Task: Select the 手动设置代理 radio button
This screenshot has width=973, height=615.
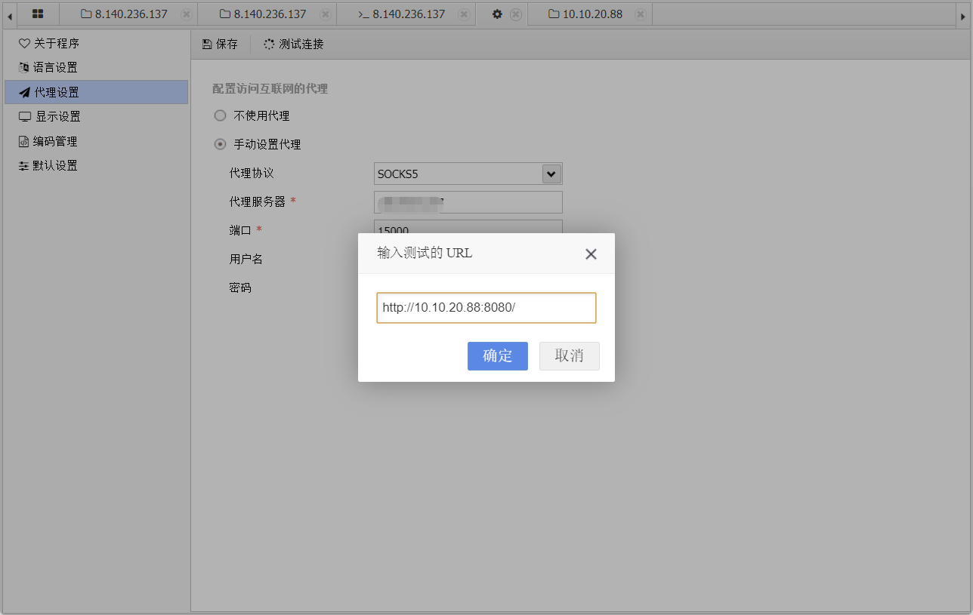Action: (x=221, y=144)
